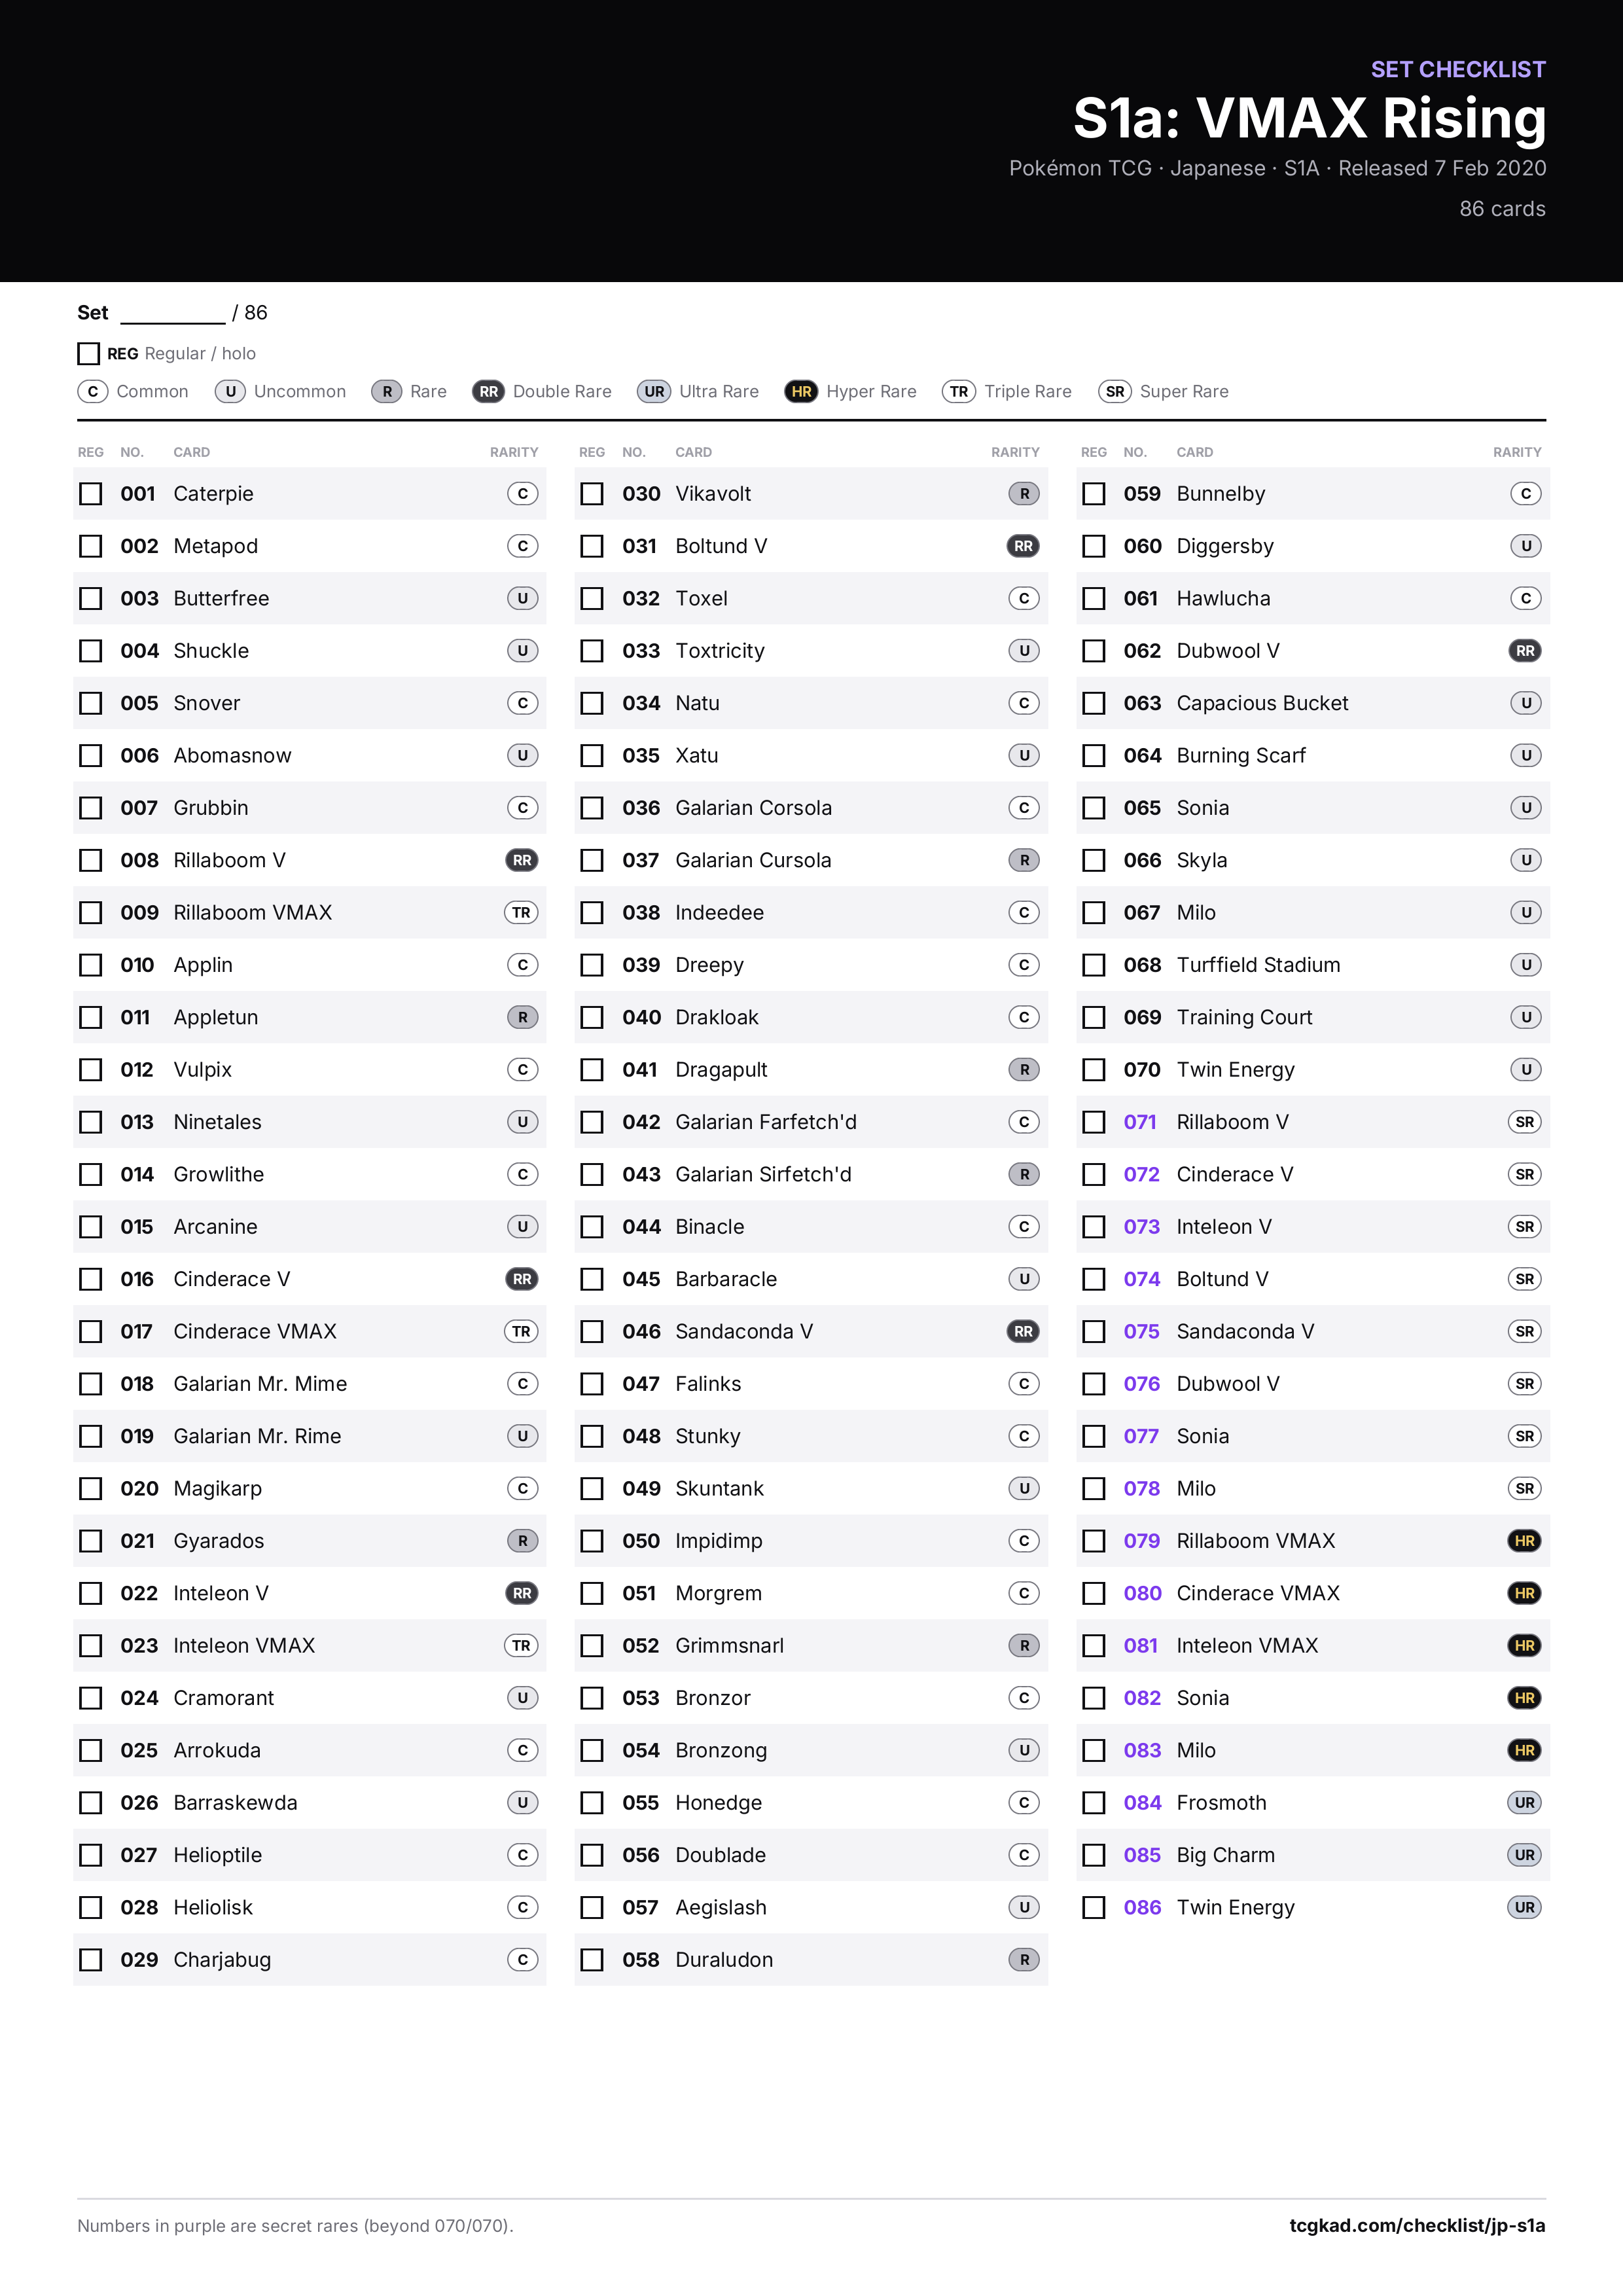
Task: Click the UR badge beside Big Charm
Action: tap(1525, 1855)
